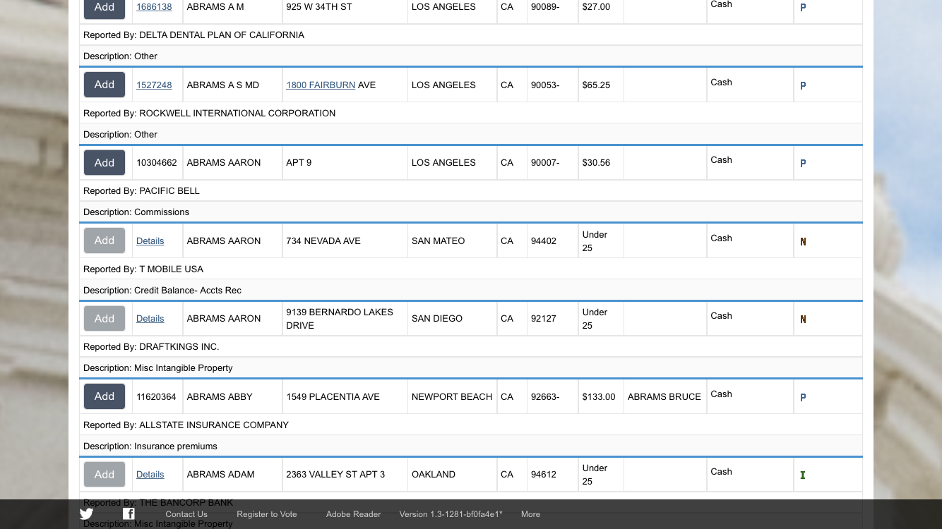Open the More footer menu

click(531, 514)
